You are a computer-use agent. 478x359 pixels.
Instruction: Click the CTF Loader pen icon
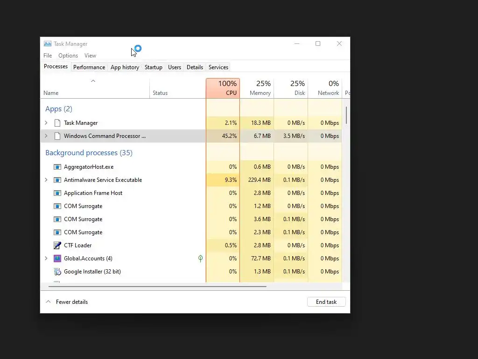(x=57, y=245)
